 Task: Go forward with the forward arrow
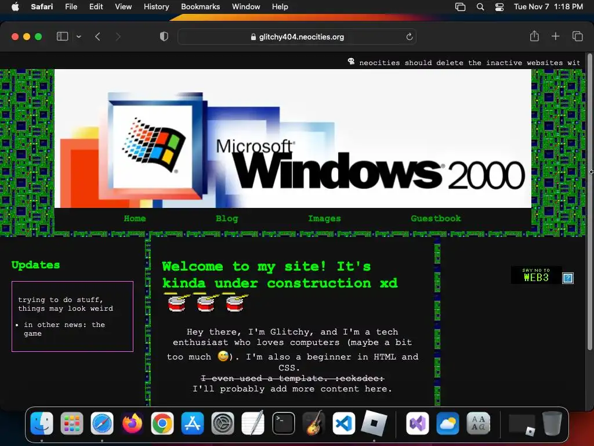click(118, 37)
